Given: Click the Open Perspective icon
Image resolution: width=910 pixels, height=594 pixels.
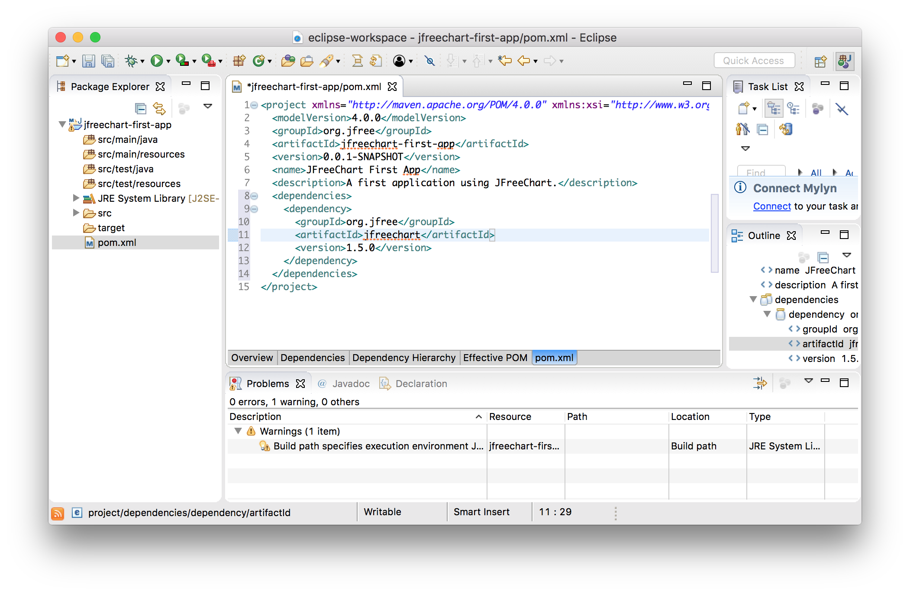Looking at the screenshot, I should click(820, 61).
